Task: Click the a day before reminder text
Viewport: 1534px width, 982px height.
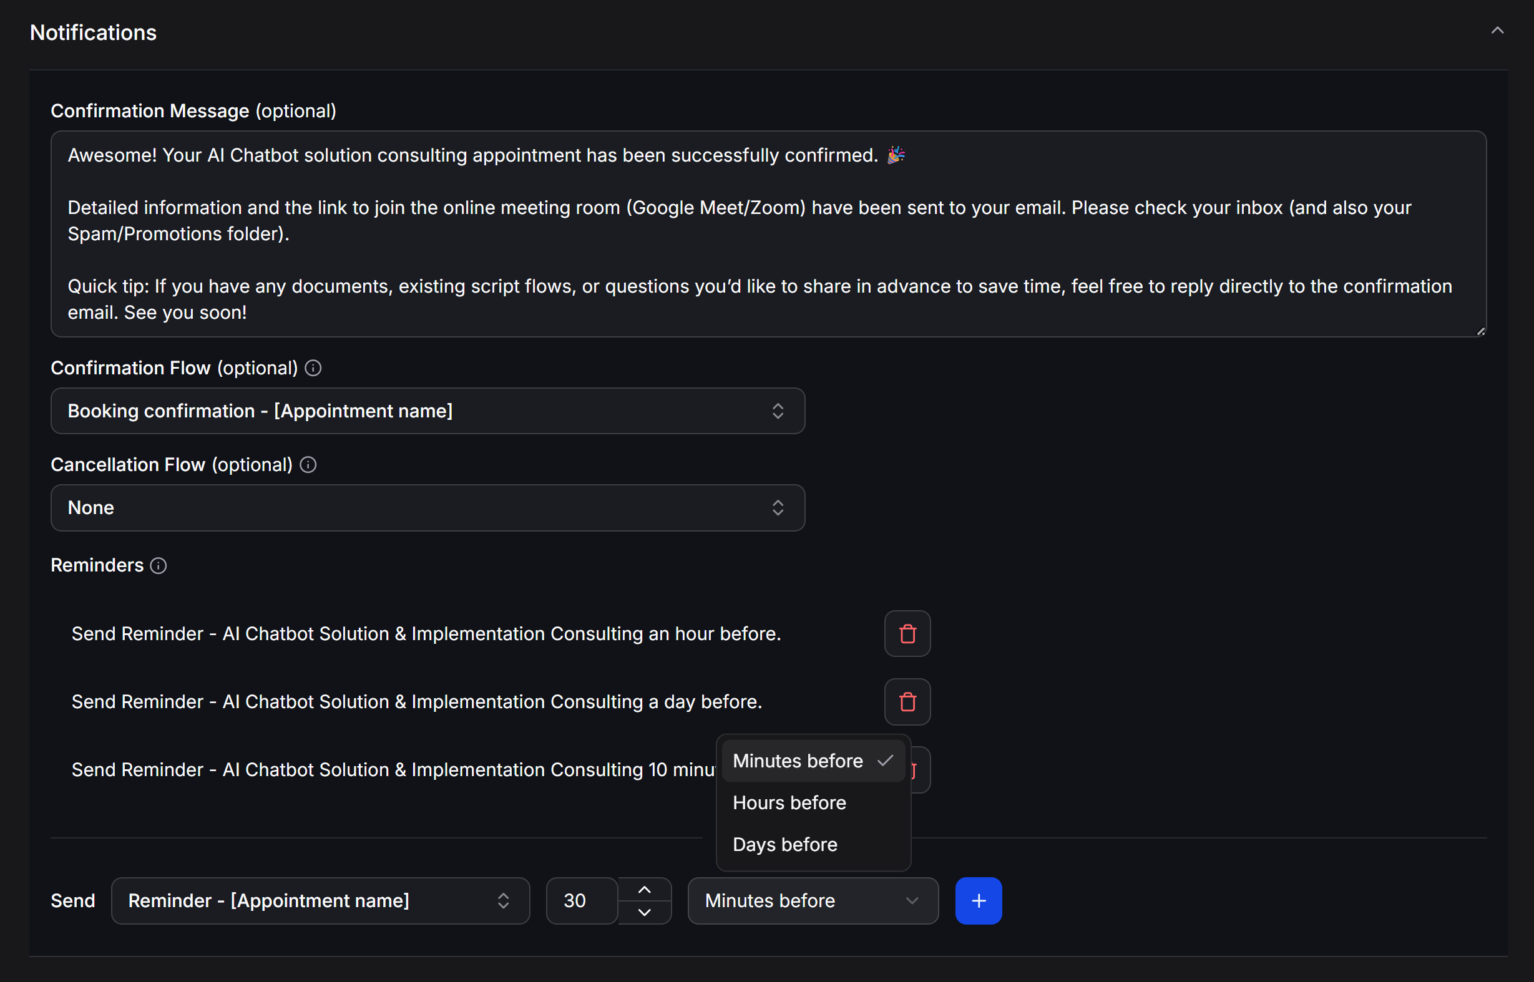Action: click(416, 701)
